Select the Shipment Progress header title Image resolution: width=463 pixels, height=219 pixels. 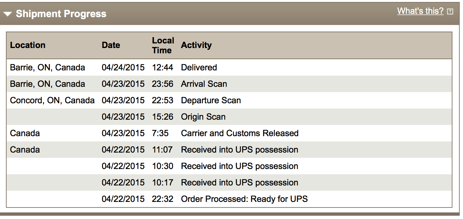click(x=61, y=14)
